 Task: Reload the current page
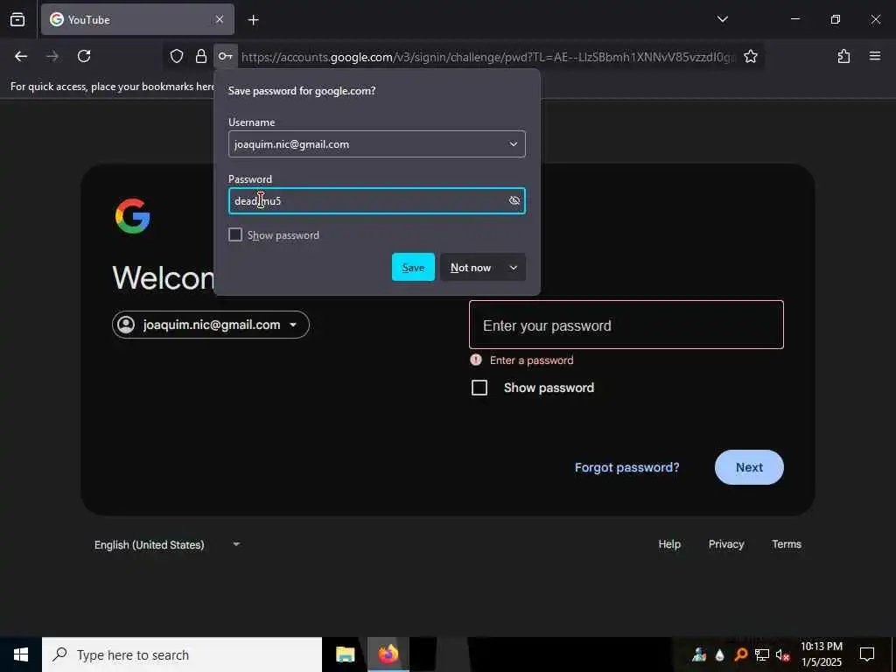pos(84,56)
